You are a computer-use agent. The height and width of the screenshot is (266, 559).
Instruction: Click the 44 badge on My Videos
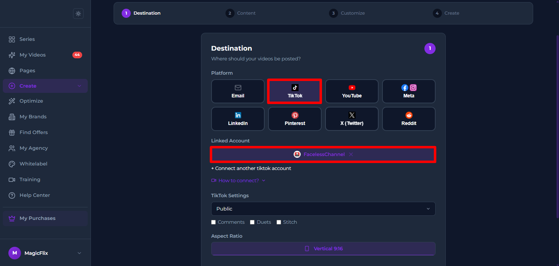click(77, 55)
